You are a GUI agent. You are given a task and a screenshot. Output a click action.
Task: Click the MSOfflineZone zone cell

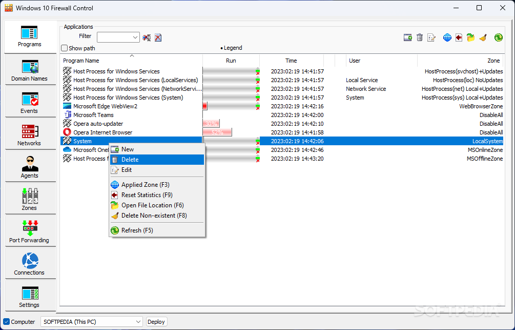(485, 159)
